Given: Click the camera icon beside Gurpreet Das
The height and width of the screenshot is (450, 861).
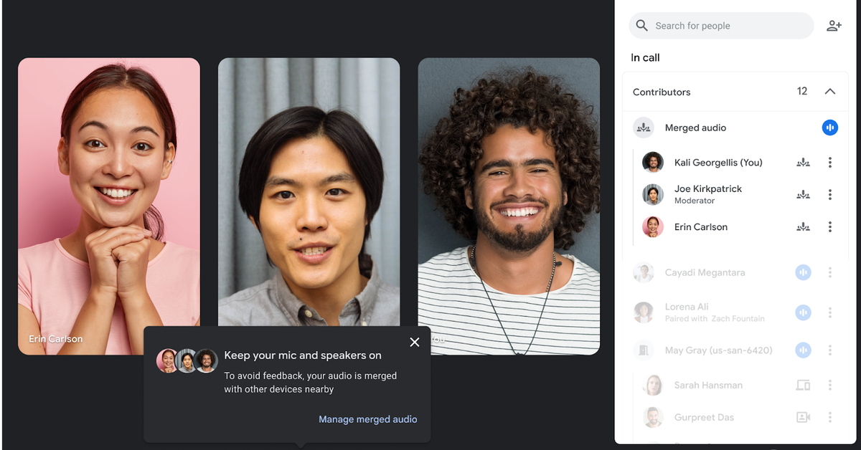Looking at the screenshot, I should point(803,417).
